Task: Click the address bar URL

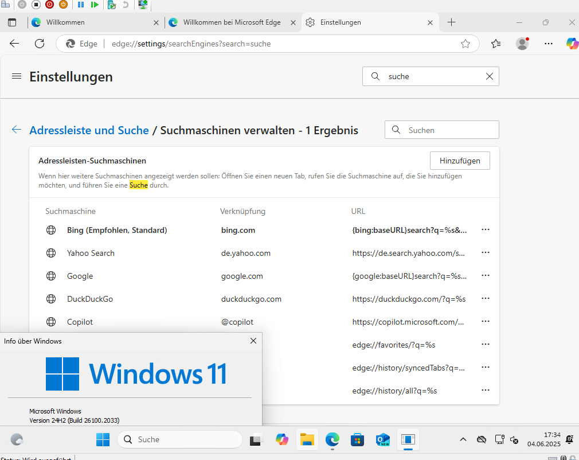Action: pos(191,44)
